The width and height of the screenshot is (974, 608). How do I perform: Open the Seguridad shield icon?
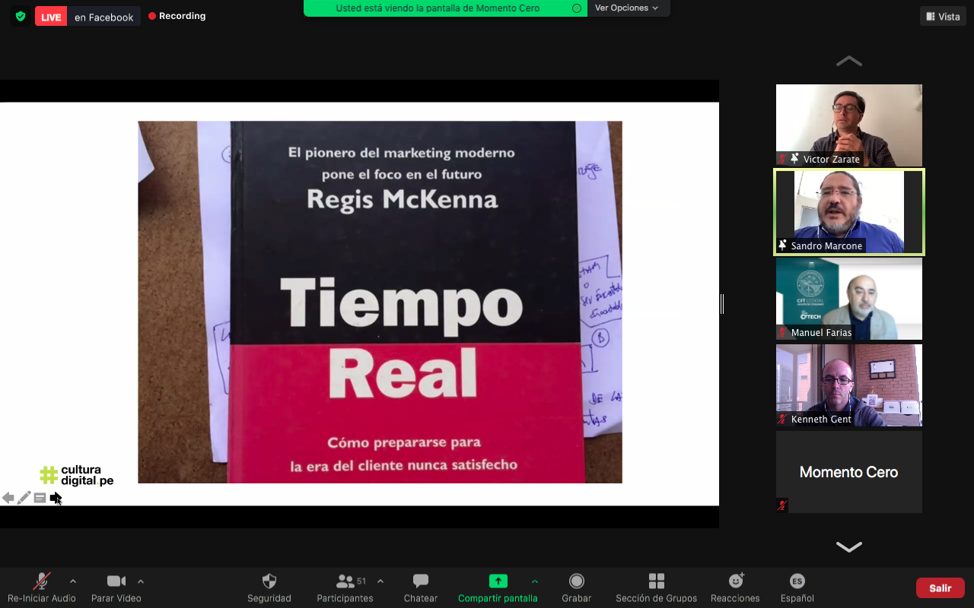pyautogui.click(x=269, y=582)
